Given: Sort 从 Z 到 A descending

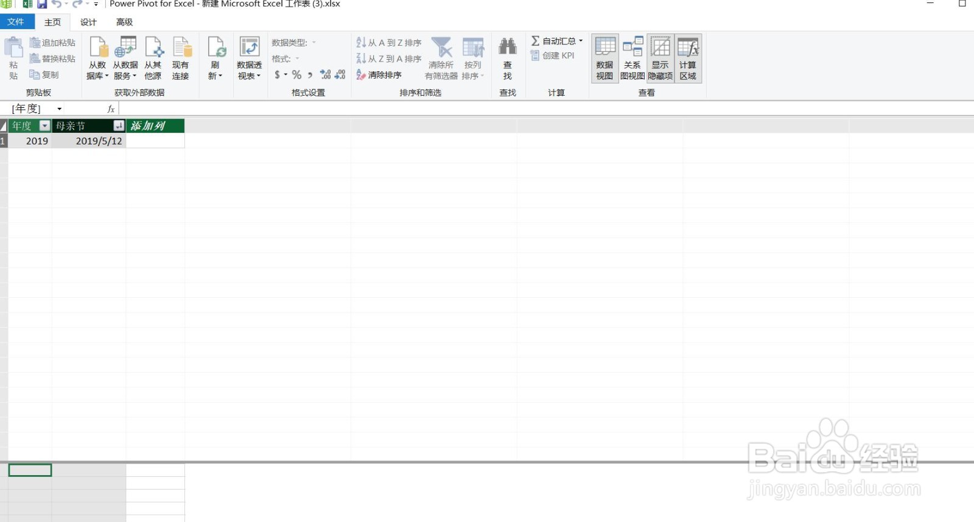Looking at the screenshot, I should pos(389,58).
